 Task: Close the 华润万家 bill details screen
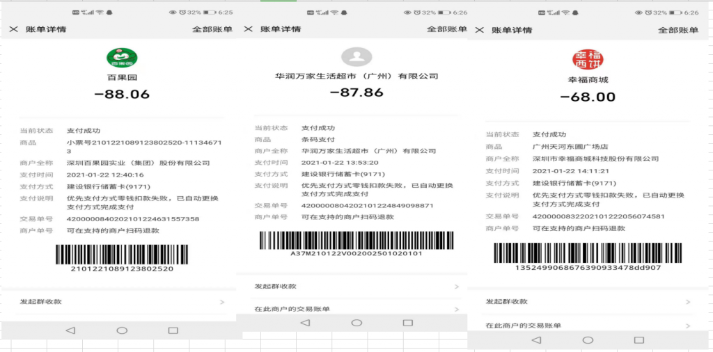[x=248, y=29]
